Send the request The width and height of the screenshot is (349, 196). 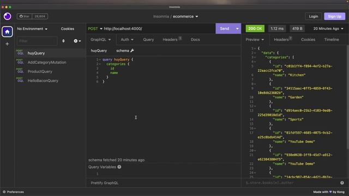click(x=224, y=29)
